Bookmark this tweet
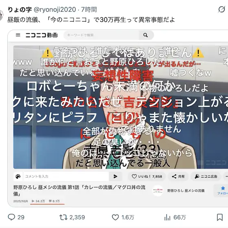Image resolution: width=228 pixels, height=228 pixels. 220,217
